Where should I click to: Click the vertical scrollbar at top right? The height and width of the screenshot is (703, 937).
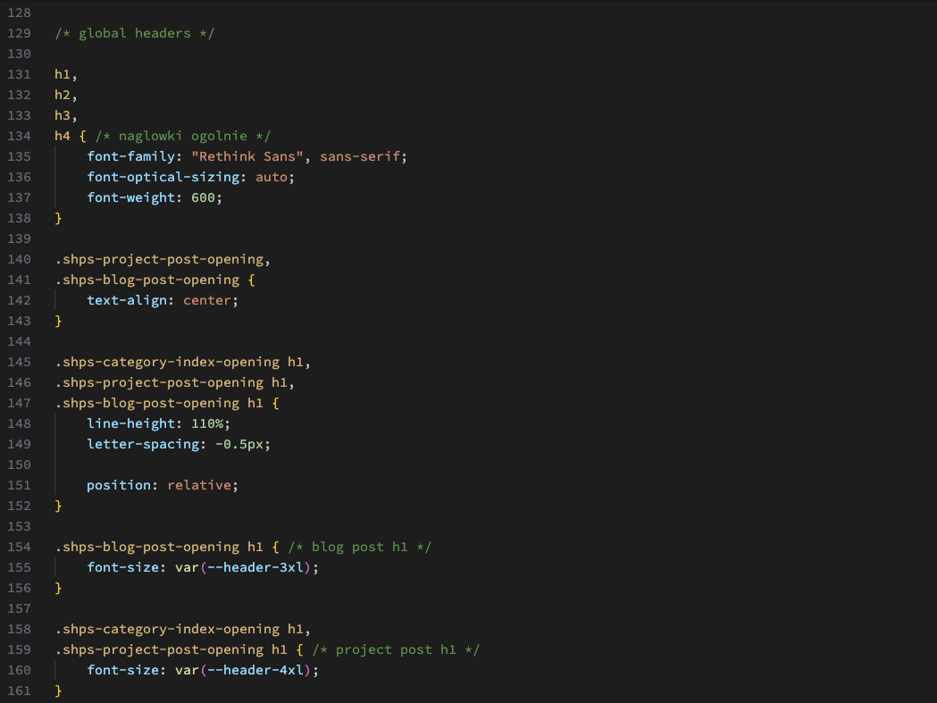932,36
